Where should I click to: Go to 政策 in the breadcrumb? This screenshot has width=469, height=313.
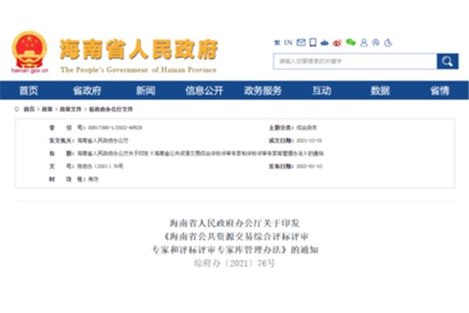47,110
